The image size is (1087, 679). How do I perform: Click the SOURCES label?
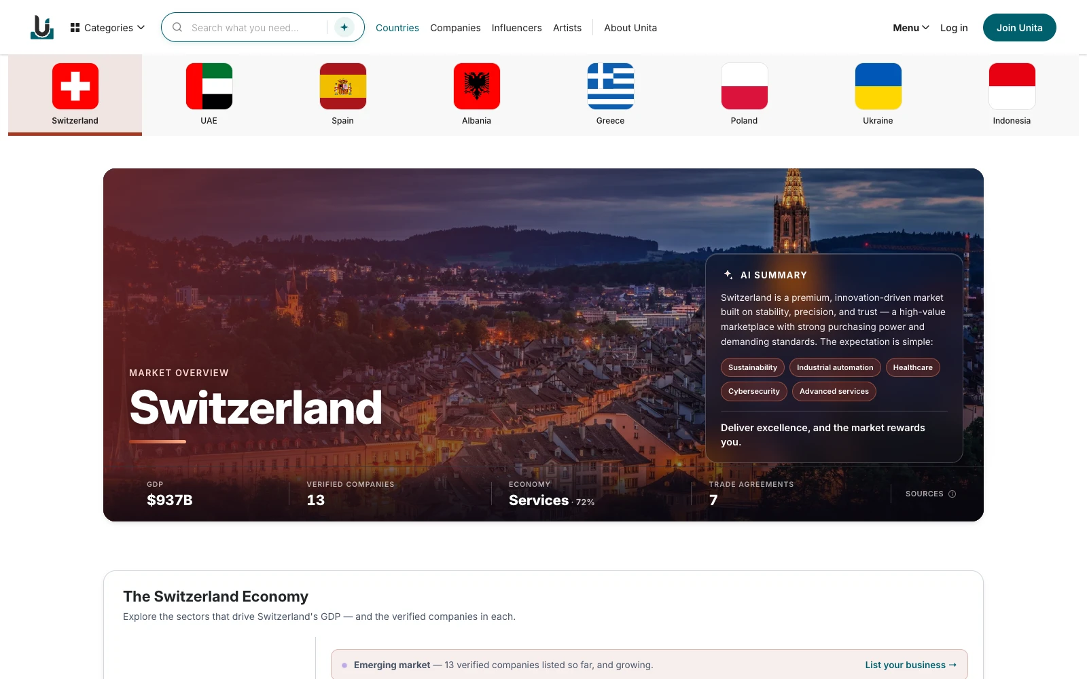(925, 494)
